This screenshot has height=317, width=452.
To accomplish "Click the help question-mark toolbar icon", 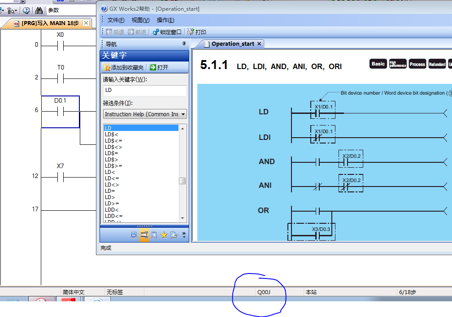I will pos(26,10).
